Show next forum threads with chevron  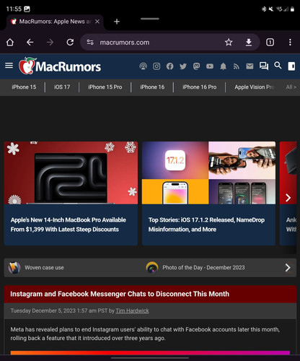(288, 268)
